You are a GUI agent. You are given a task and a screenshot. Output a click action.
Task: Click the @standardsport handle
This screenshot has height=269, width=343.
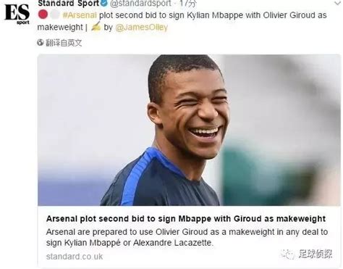click(140, 4)
